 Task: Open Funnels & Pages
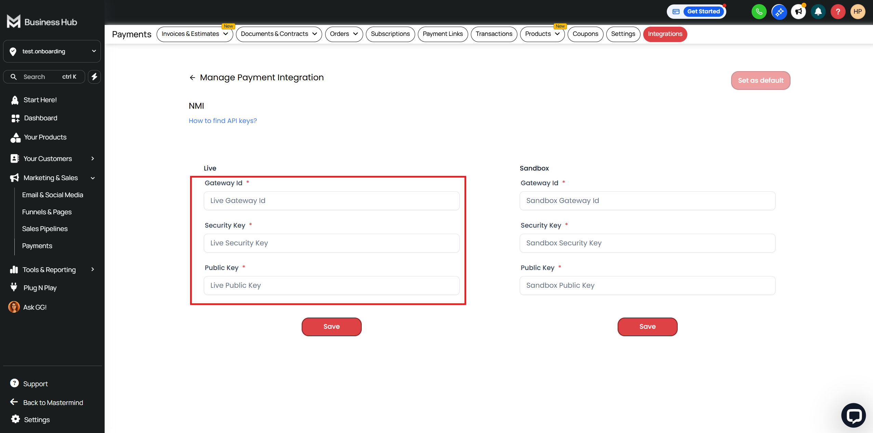click(x=47, y=212)
